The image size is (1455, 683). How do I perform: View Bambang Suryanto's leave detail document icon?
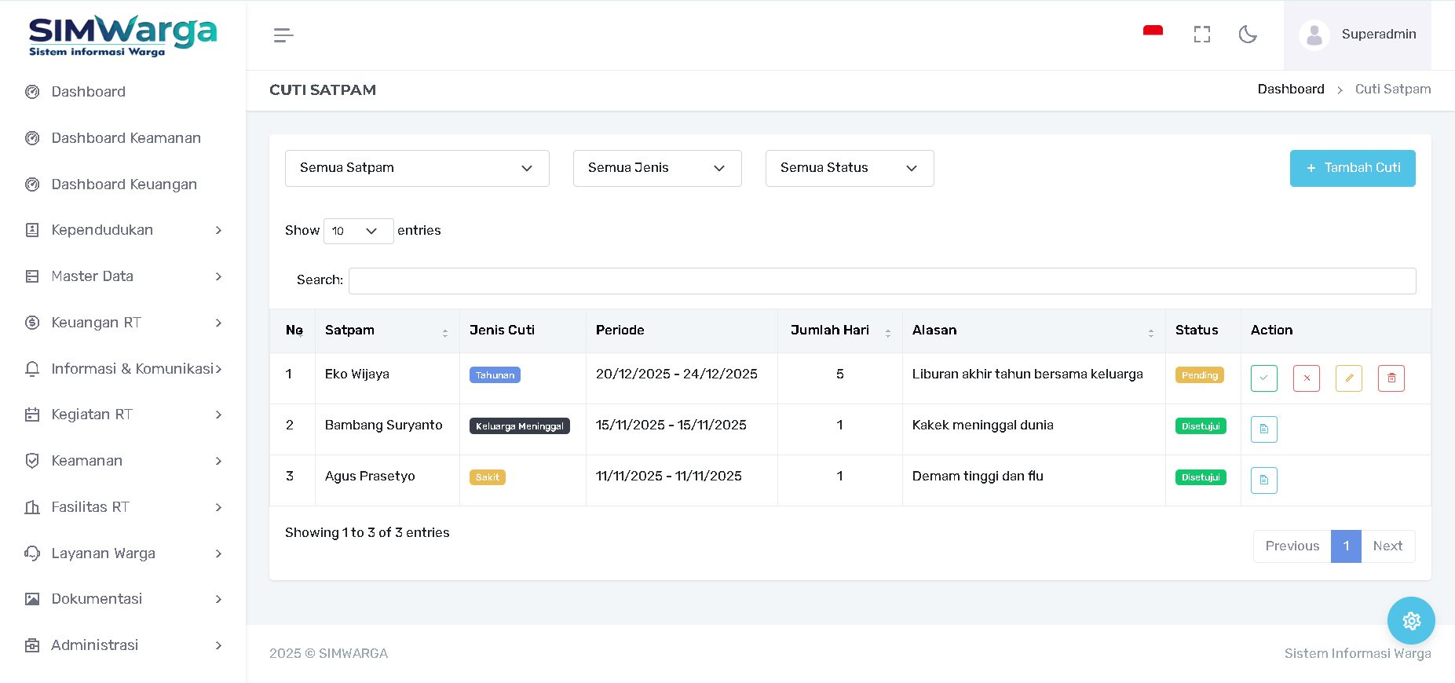click(1263, 429)
